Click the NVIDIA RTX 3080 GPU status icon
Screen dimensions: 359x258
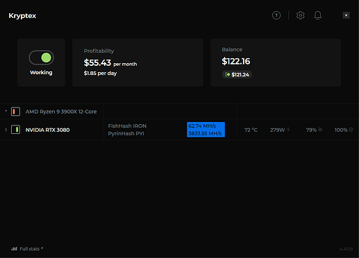15,130
